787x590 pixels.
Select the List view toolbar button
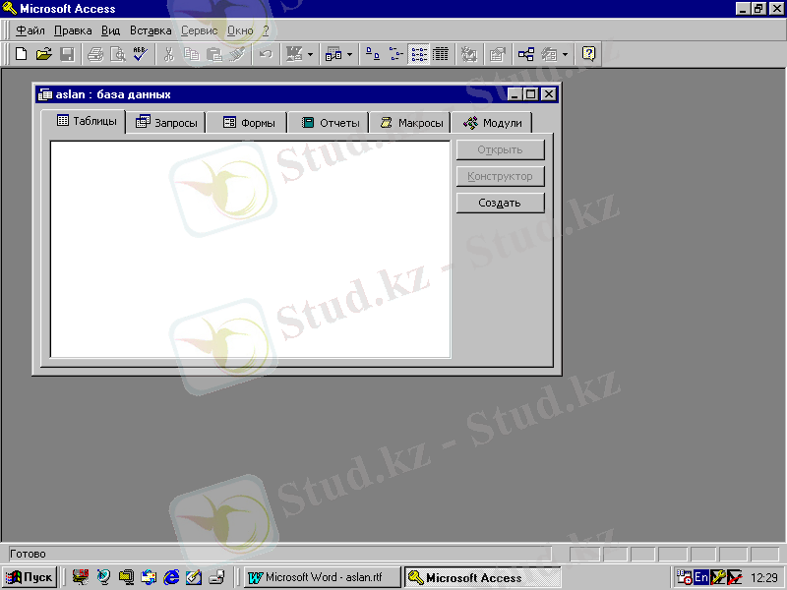(x=419, y=54)
